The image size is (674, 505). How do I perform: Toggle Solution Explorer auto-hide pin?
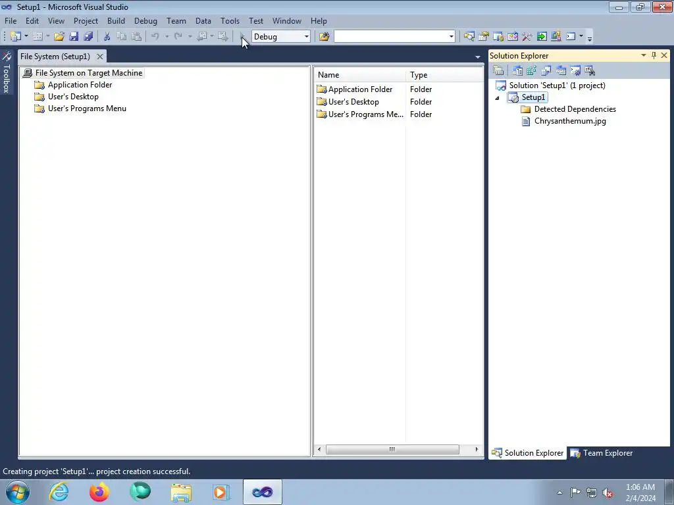[654, 55]
